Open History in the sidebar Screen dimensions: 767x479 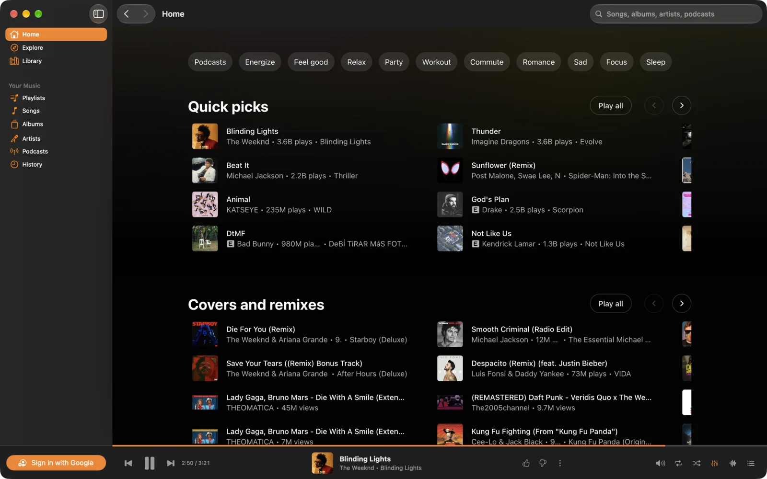56,164
